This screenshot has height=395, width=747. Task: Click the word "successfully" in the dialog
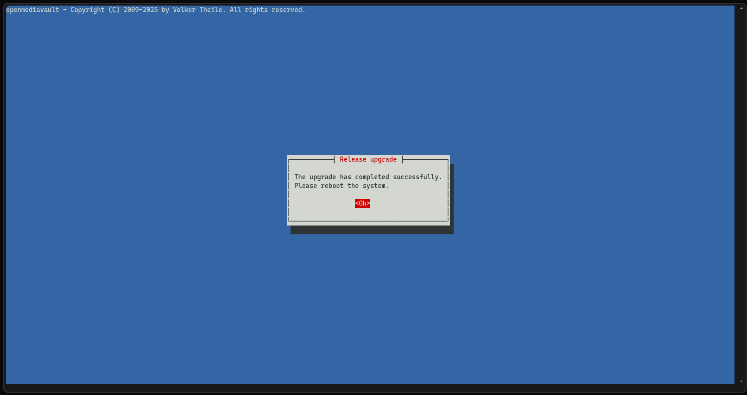(416, 177)
